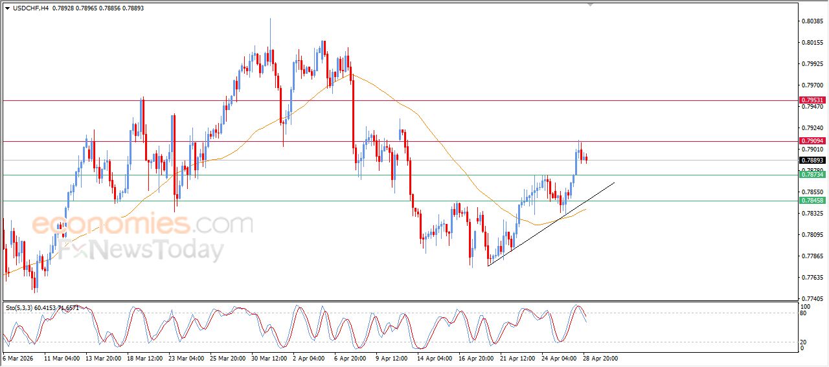Click the economies.com watermark
Image resolution: width=829 pixels, height=367 pixels.
coord(142,225)
